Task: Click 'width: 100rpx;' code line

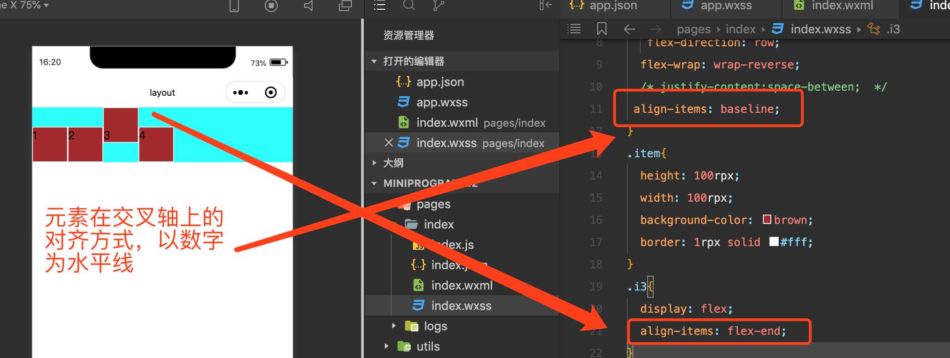Action: click(x=687, y=198)
